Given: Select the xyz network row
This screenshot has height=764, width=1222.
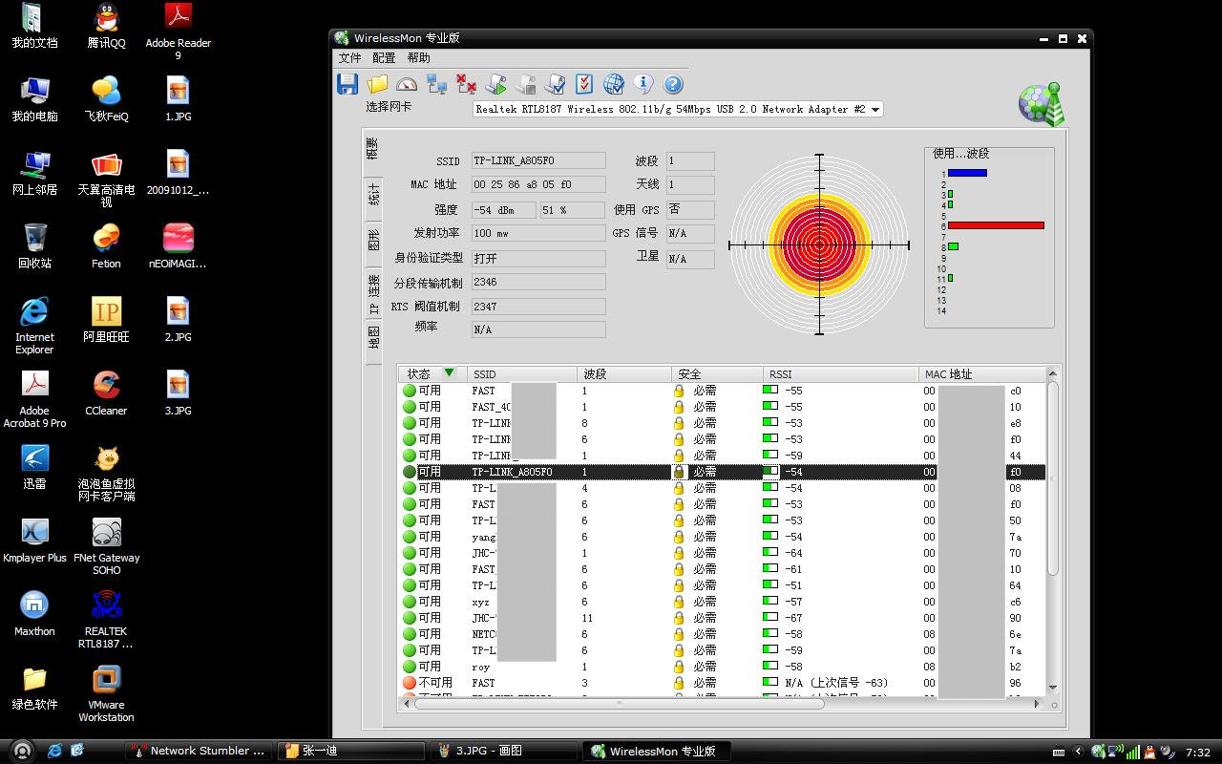Looking at the screenshot, I should (723, 602).
